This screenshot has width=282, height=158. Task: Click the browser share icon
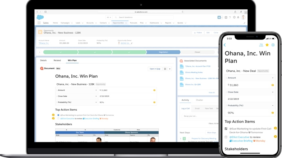[x=235, y=12]
